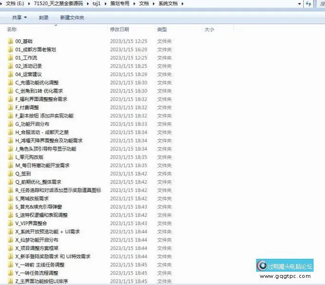This screenshot has width=325, height=285.
Task: Click the folder icon of Q_签到
Action: pos(10,174)
